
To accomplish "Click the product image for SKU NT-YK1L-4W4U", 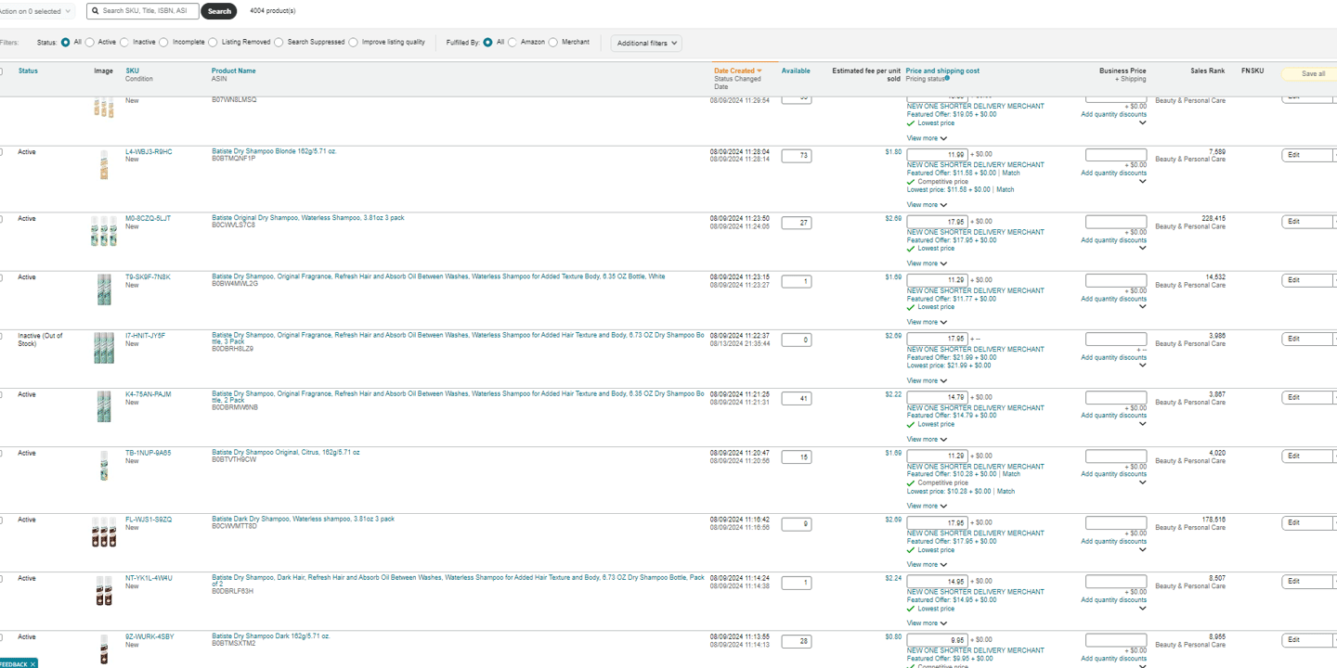I will pyautogui.click(x=104, y=591).
